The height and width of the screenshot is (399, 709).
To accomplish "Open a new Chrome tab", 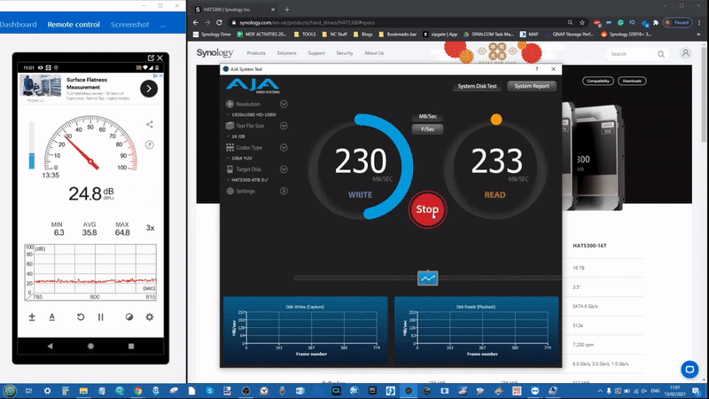I will tap(286, 10).
